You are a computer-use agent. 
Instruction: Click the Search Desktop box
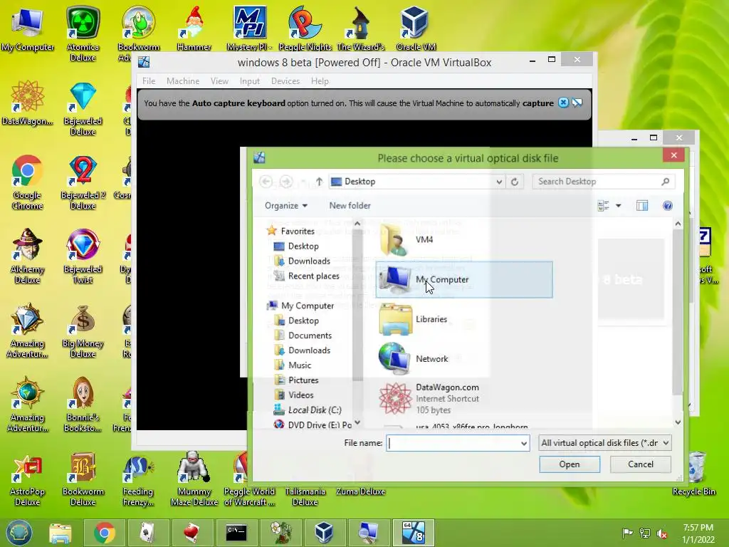coord(604,182)
